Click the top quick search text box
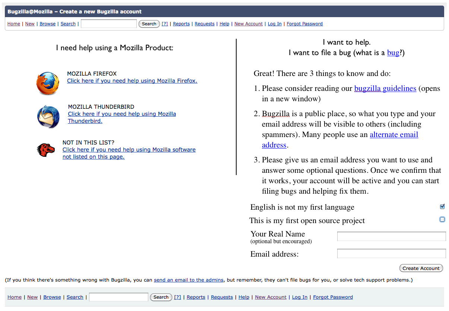This screenshot has width=449, height=311. pyautogui.click(x=109, y=24)
